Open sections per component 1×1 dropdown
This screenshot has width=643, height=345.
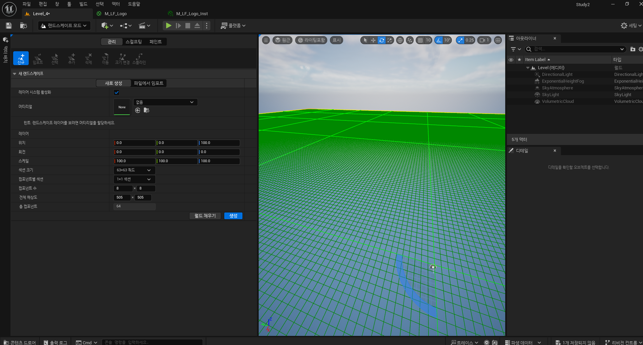click(134, 179)
